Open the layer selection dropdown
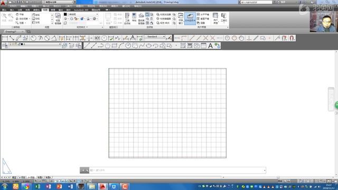 tap(35, 44)
